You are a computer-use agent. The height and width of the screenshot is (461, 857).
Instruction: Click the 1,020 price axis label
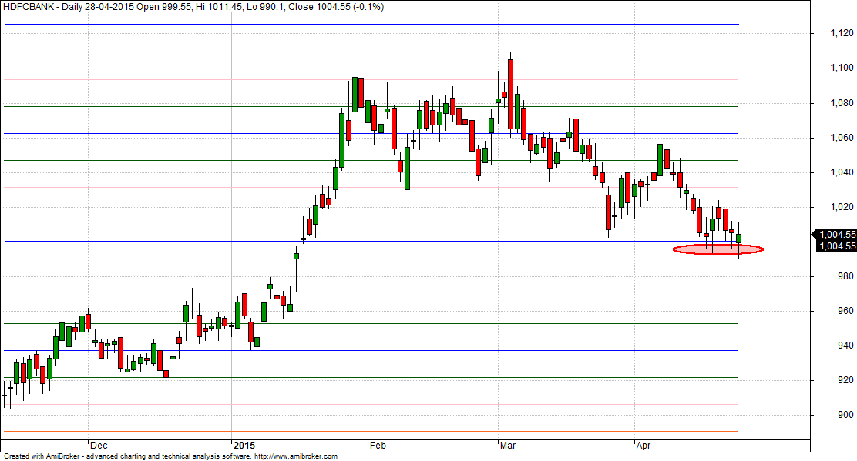coord(842,207)
